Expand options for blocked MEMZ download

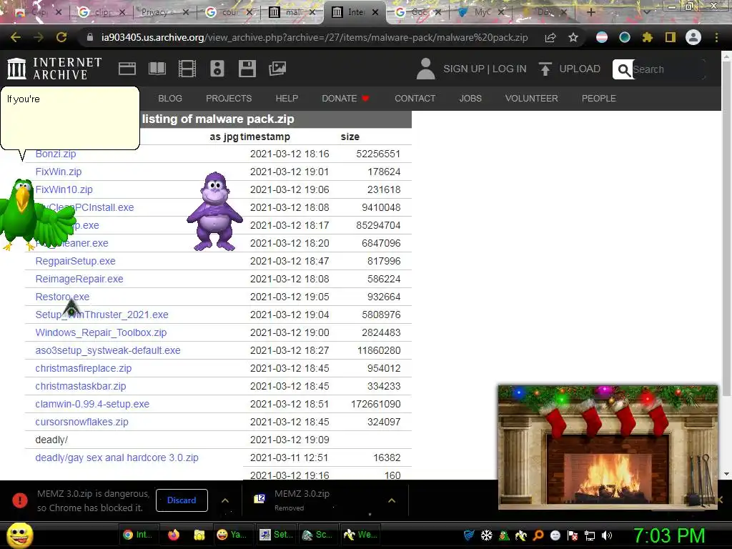point(225,500)
